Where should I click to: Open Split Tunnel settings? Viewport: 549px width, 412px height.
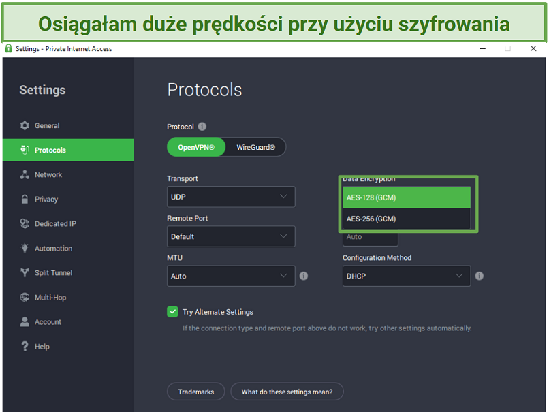[x=68, y=272]
